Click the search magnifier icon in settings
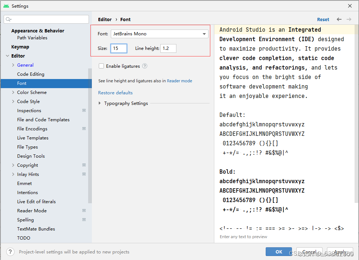This screenshot has width=359, height=260. 8,19
